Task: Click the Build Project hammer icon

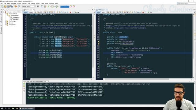Action: pos(42,6)
